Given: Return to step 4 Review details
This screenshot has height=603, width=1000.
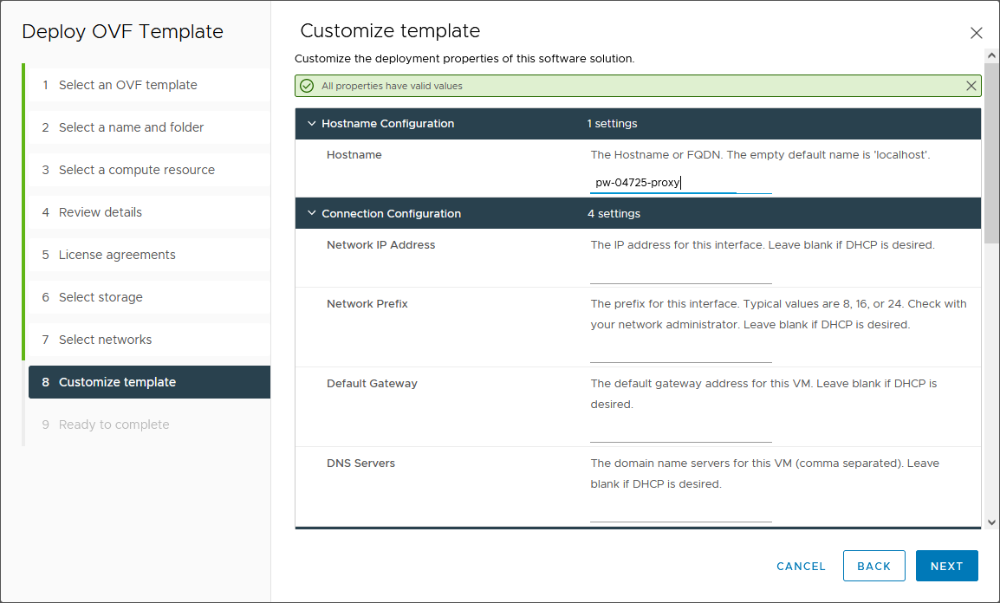Looking at the screenshot, I should coord(100,212).
